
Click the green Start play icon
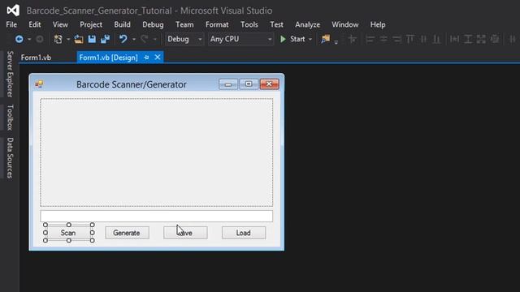[283, 39]
